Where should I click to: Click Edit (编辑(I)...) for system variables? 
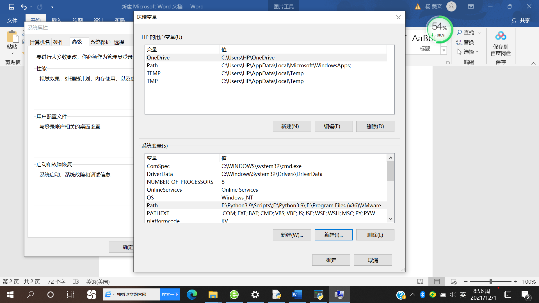click(334, 235)
